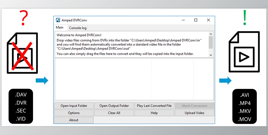The height and width of the screenshot is (135, 268).
Task: Click the welcome text scrollbar thumb
Action: coord(211,42)
